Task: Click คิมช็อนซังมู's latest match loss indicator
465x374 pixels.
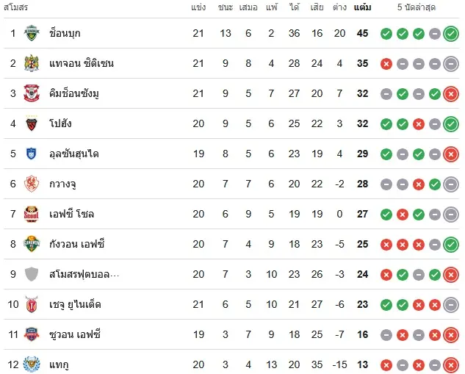Action: coord(451,94)
